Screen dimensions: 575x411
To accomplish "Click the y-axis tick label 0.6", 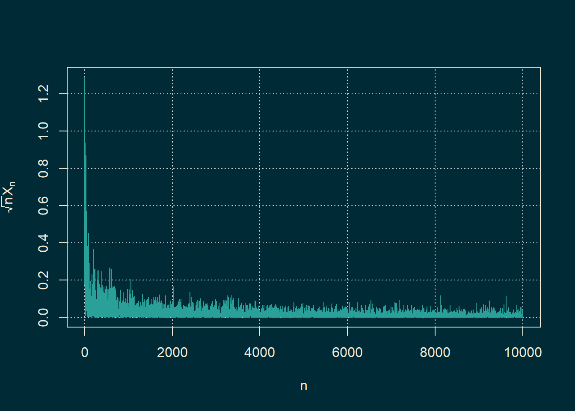I will 43,205.
